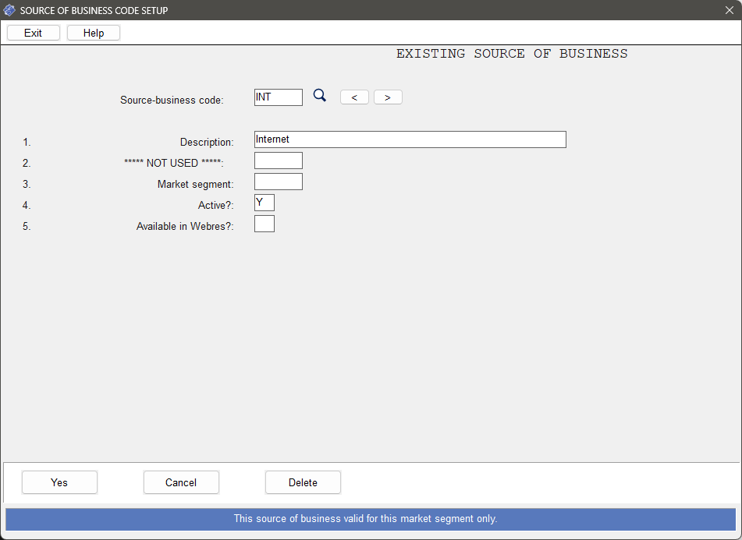742x540 pixels.
Task: Click the Delete button
Action: [303, 482]
